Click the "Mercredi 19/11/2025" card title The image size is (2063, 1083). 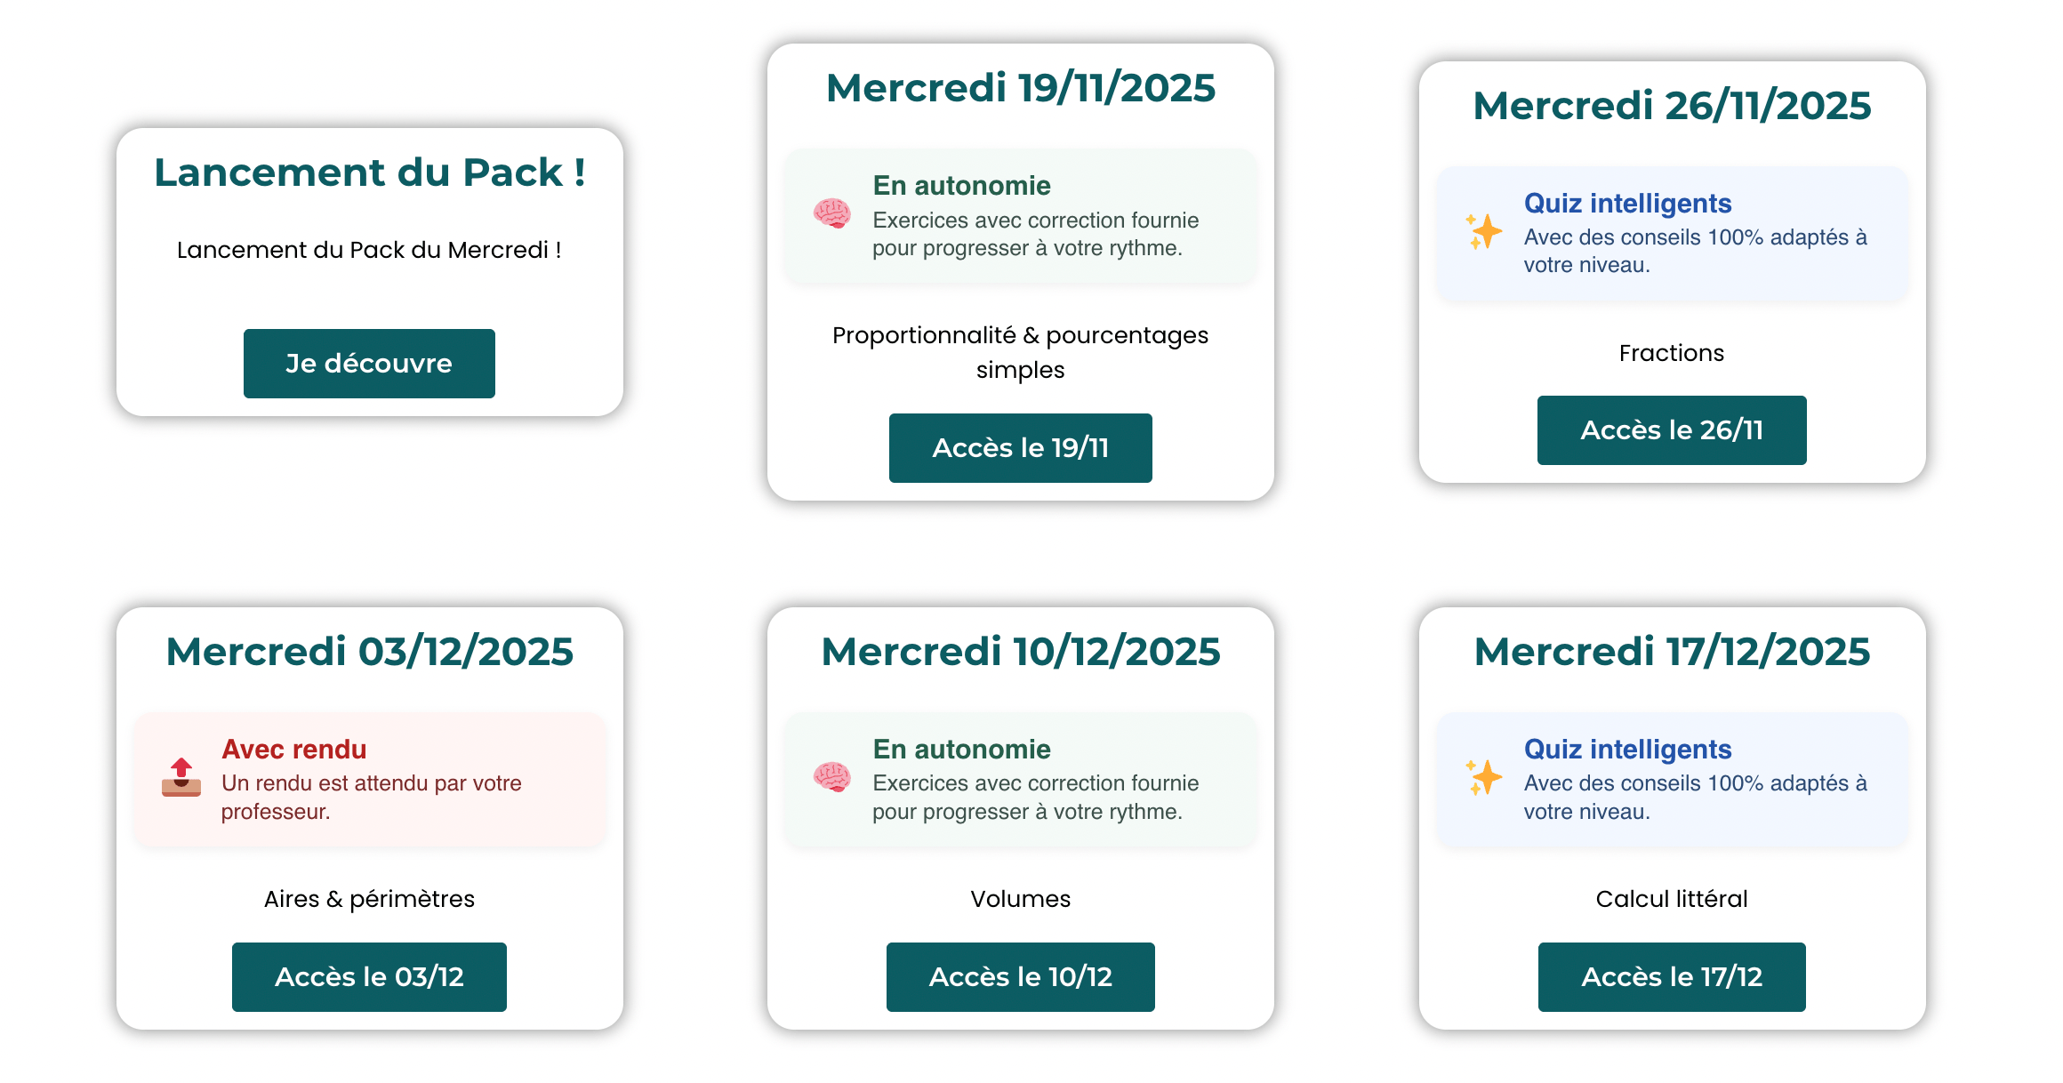[1020, 88]
